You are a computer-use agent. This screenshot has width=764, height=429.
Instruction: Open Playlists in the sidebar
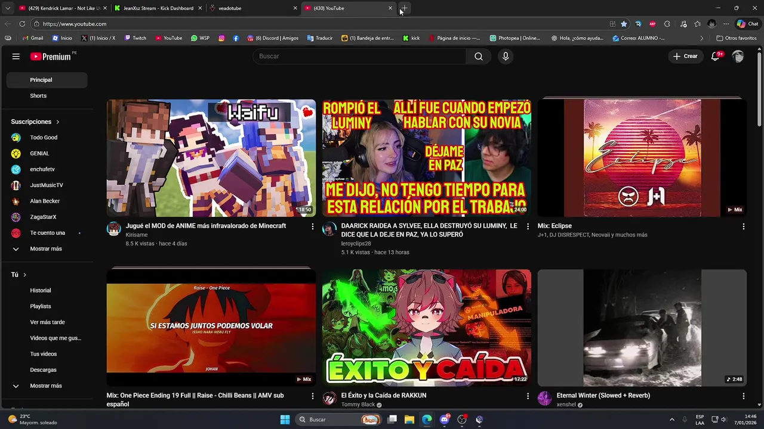click(47, 306)
